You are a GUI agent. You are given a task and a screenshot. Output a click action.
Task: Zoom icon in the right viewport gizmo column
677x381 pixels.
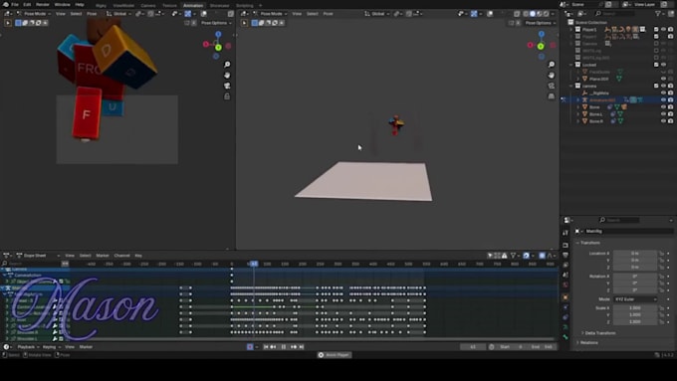[552, 65]
